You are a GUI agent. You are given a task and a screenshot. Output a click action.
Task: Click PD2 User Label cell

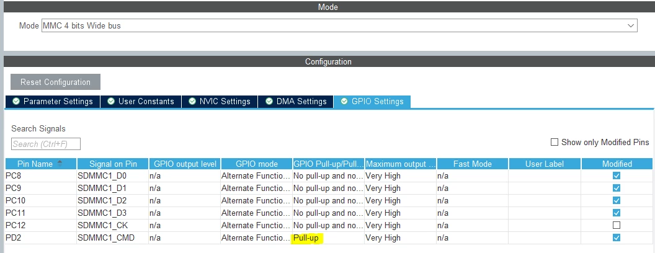[x=545, y=238]
